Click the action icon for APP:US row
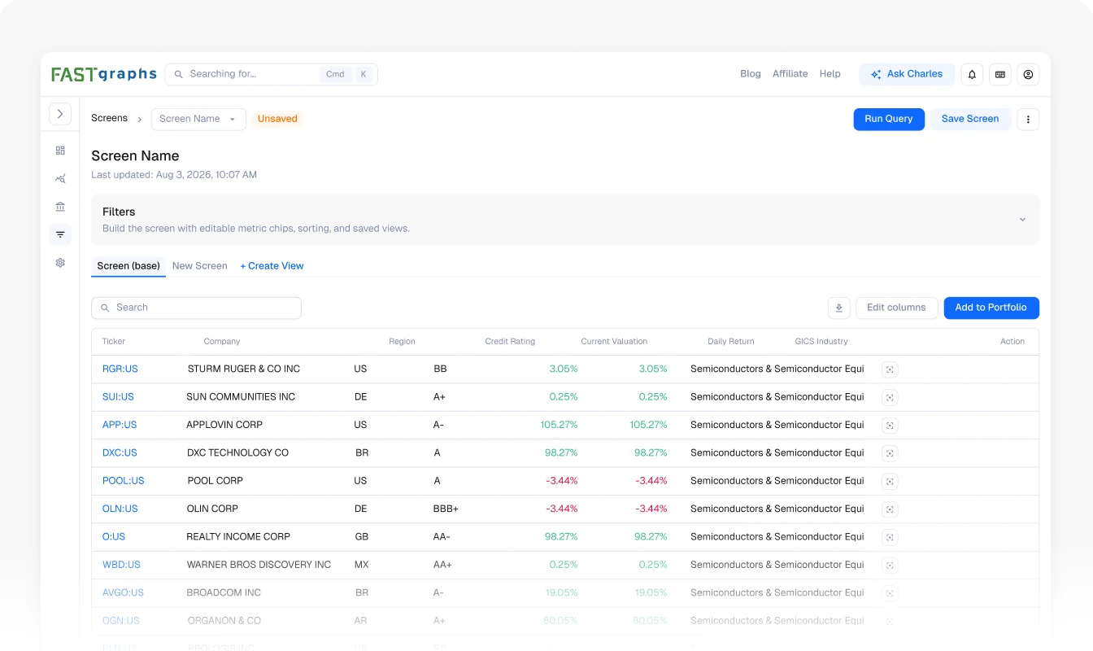Viewport: 1093px width, 651px height. click(890, 425)
